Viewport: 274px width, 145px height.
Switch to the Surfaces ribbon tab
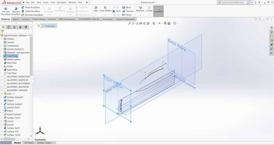[x=25, y=19]
